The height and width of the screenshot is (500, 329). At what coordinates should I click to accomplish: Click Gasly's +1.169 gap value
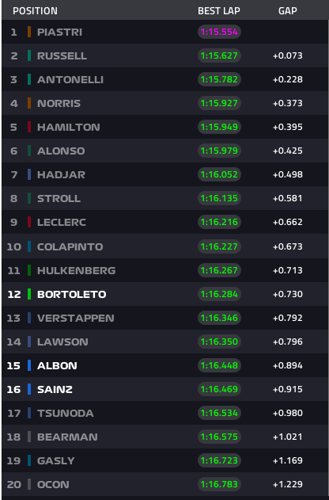pos(288,460)
